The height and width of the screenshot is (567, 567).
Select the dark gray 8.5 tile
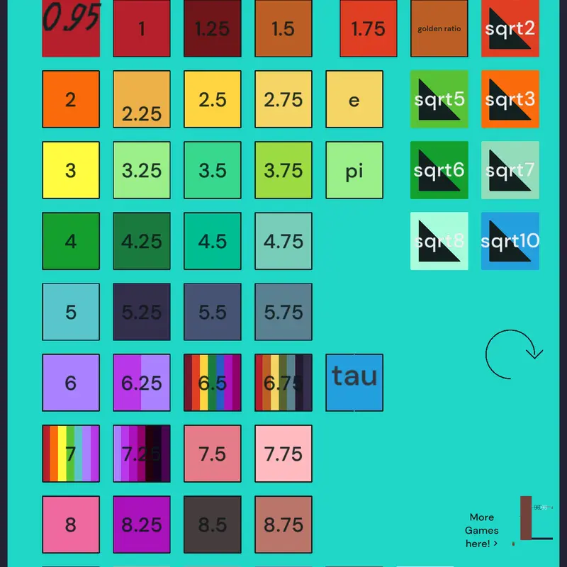coord(213,524)
